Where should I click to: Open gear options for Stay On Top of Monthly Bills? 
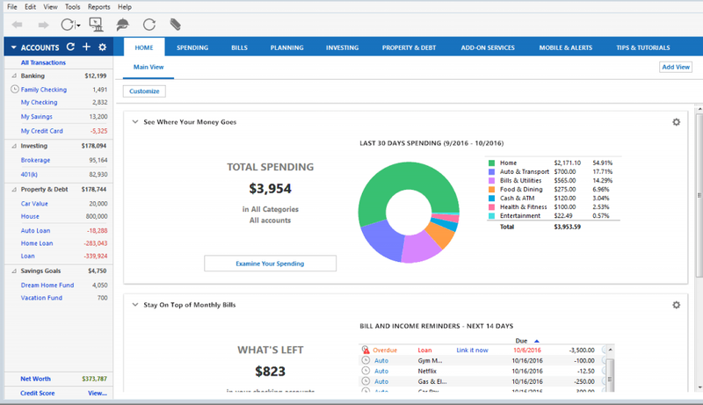pos(676,305)
